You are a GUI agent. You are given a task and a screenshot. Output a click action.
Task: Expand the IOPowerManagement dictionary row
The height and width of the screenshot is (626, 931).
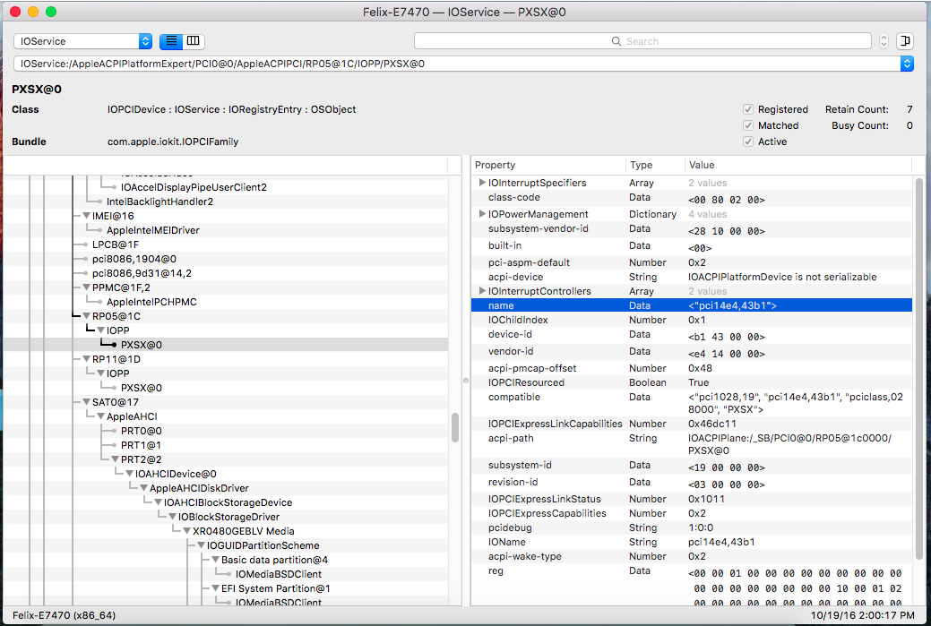pyautogui.click(x=483, y=214)
